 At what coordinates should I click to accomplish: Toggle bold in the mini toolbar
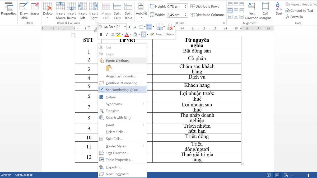pos(101,34)
